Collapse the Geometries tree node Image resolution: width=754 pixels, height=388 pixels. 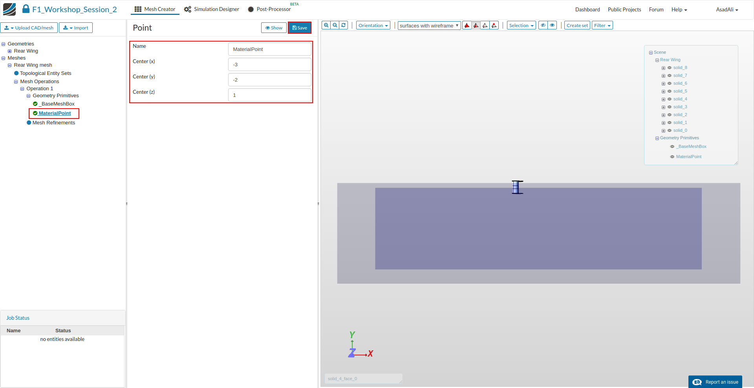pyautogui.click(x=3, y=44)
